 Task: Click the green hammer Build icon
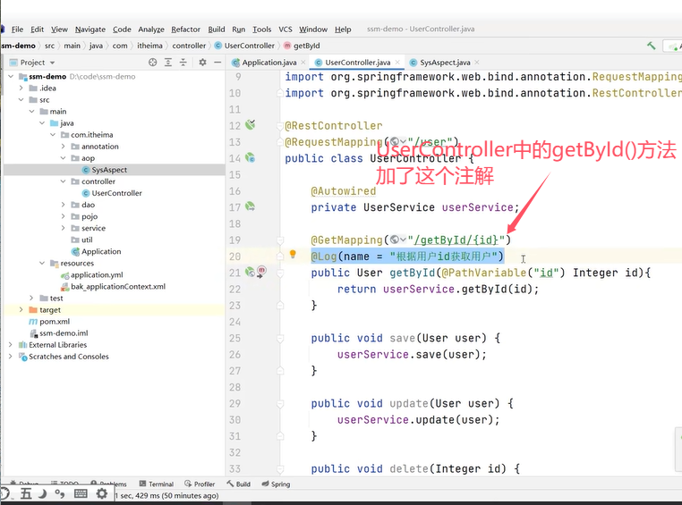click(x=651, y=46)
